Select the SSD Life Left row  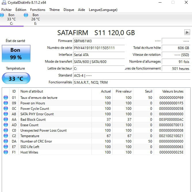[94, 147]
